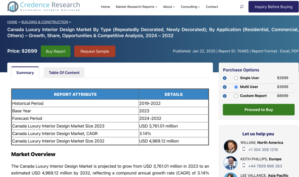Click the Inquiry Before Buying button
This screenshot has width=299, height=177.
pos(273,7)
